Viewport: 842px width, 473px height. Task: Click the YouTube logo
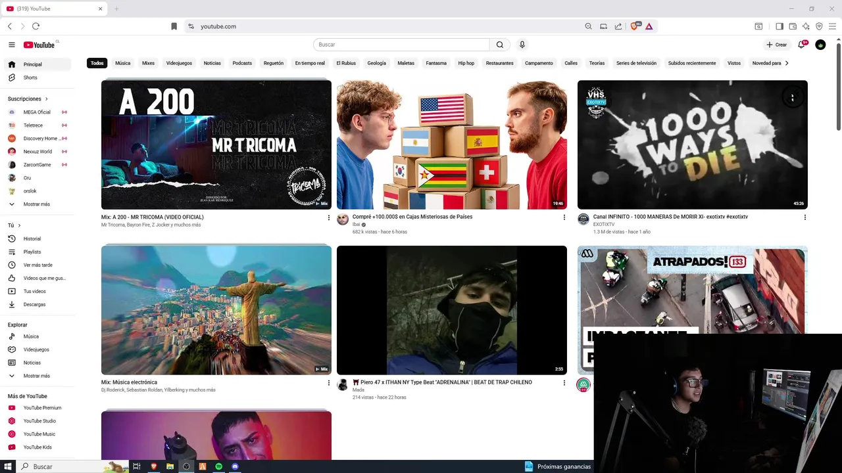[39, 45]
